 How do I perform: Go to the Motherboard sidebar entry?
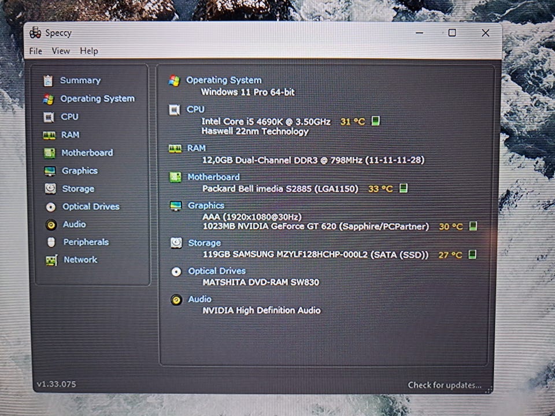(x=87, y=153)
